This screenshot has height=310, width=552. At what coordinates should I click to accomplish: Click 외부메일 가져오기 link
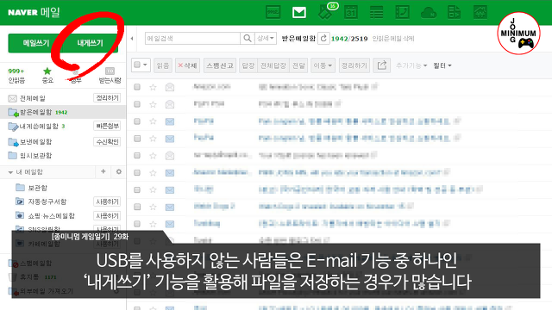coord(47,291)
